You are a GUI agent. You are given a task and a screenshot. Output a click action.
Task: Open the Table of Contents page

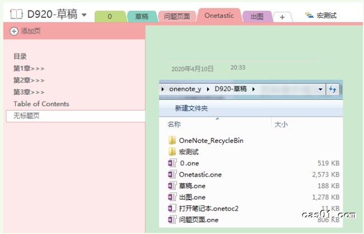tap(41, 104)
